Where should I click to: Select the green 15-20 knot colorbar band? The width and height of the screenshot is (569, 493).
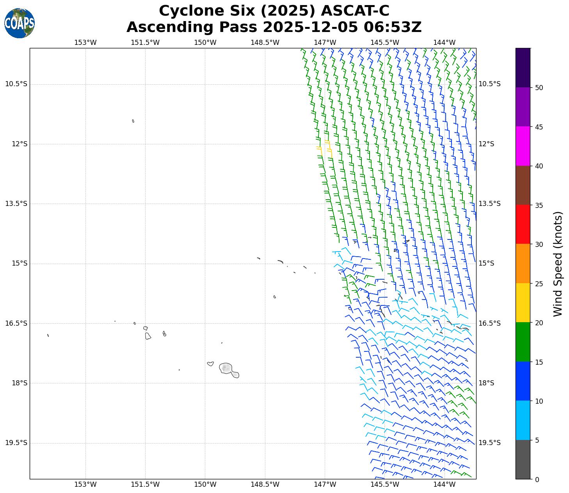523,342
